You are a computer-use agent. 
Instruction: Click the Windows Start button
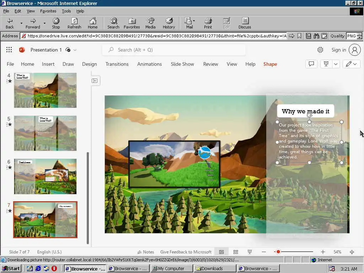click(11, 269)
